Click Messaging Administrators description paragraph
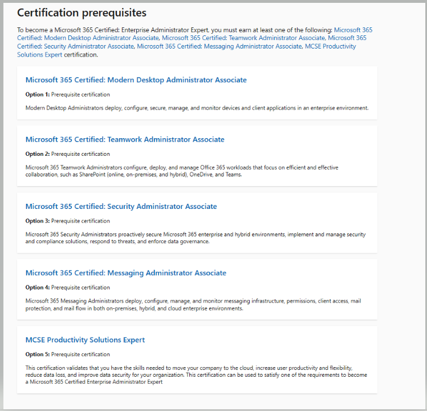The width and height of the screenshot is (427, 411). [x=193, y=305]
